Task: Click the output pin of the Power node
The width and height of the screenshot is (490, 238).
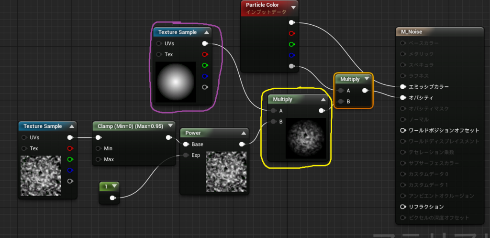Action: [x=242, y=144]
